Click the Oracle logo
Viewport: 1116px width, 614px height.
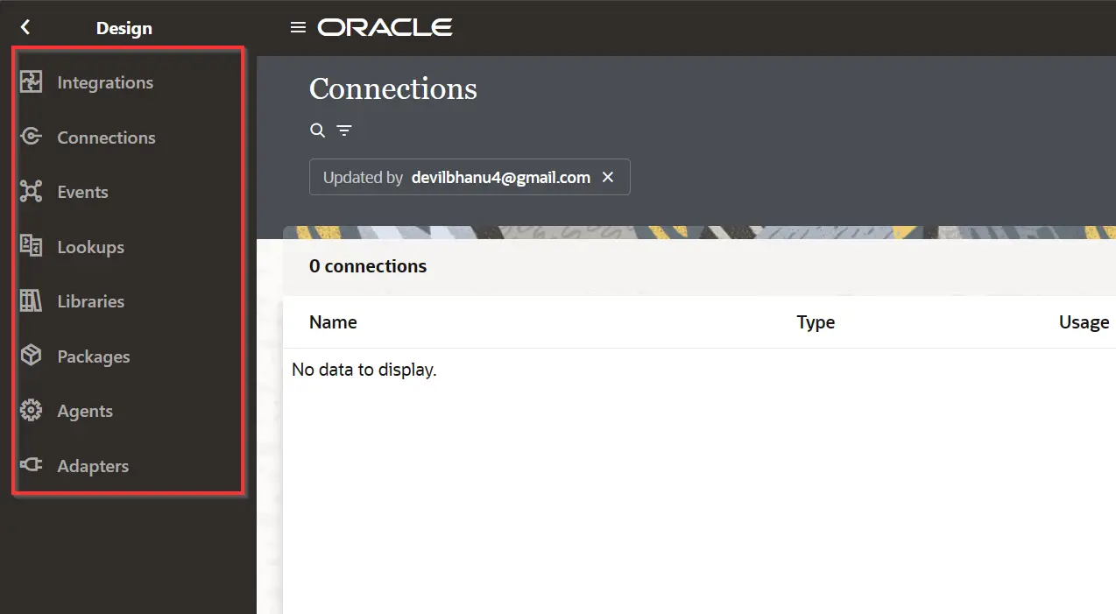385,28
